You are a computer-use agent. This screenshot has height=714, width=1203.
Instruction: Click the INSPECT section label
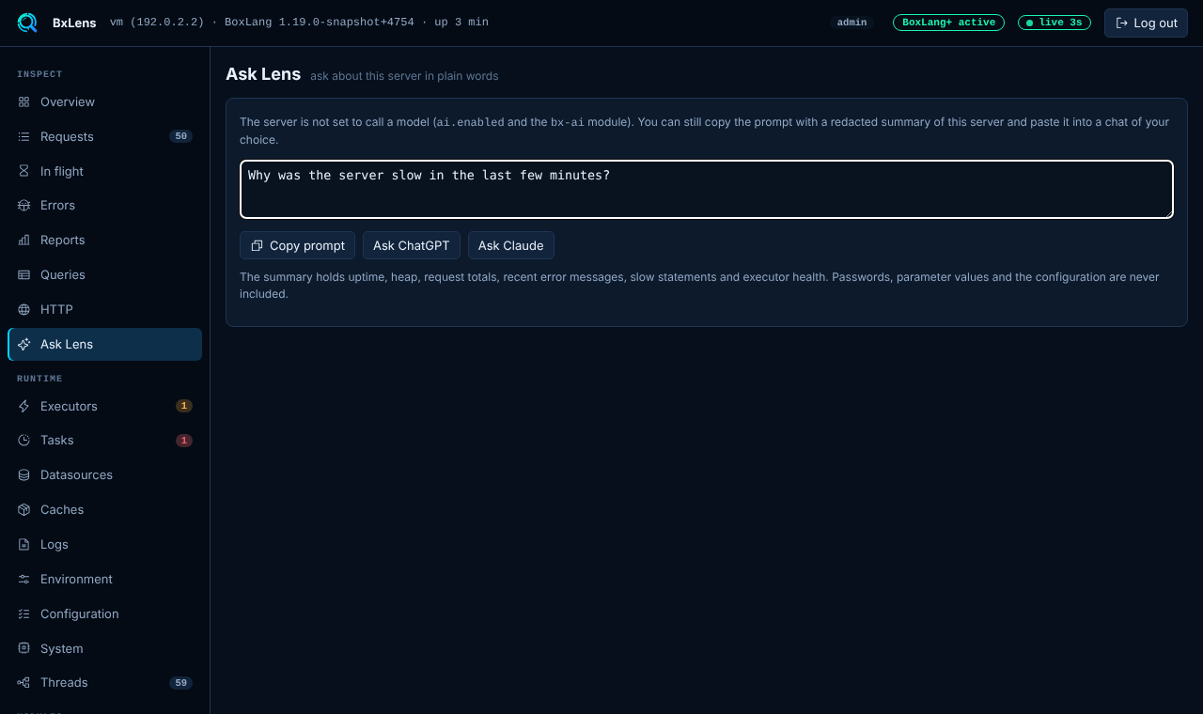(x=39, y=74)
